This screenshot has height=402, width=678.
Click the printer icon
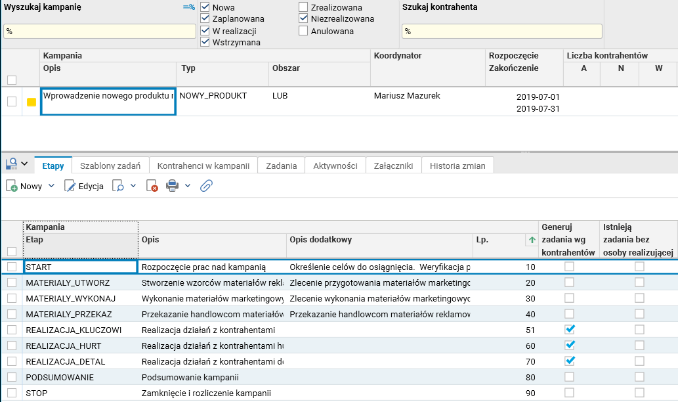[173, 187]
